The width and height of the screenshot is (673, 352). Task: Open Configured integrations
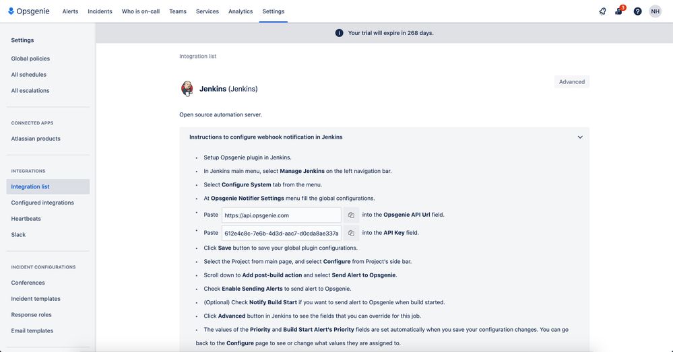click(42, 203)
